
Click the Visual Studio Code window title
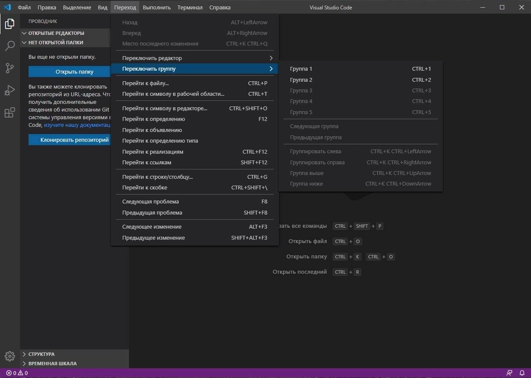331,7
